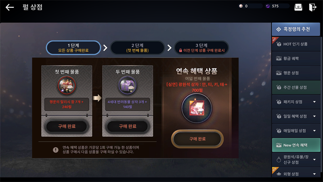
Task: Expand the 일일 혜택 상점 dropdown arrow
Action: 315,116
